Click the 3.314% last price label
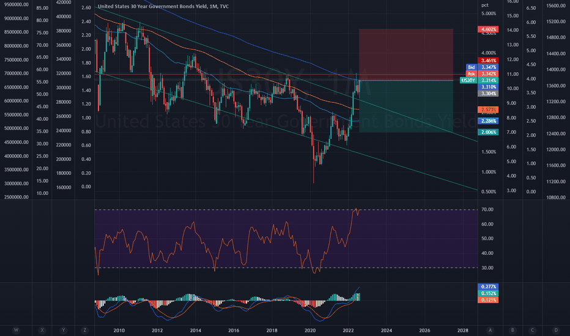 click(x=488, y=80)
